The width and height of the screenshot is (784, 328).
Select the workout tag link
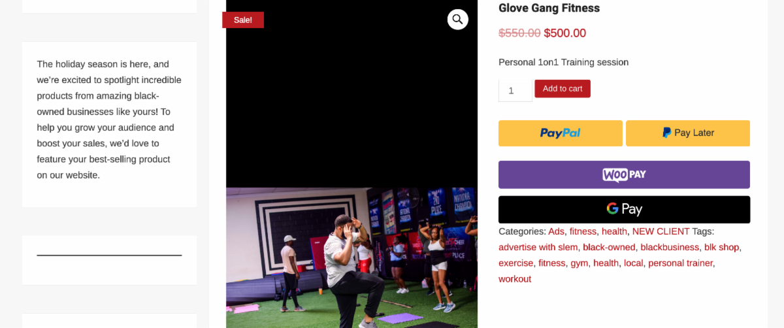515,278
